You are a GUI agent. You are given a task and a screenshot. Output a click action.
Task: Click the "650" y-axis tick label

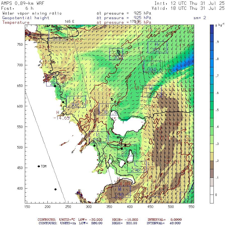[20, 86]
